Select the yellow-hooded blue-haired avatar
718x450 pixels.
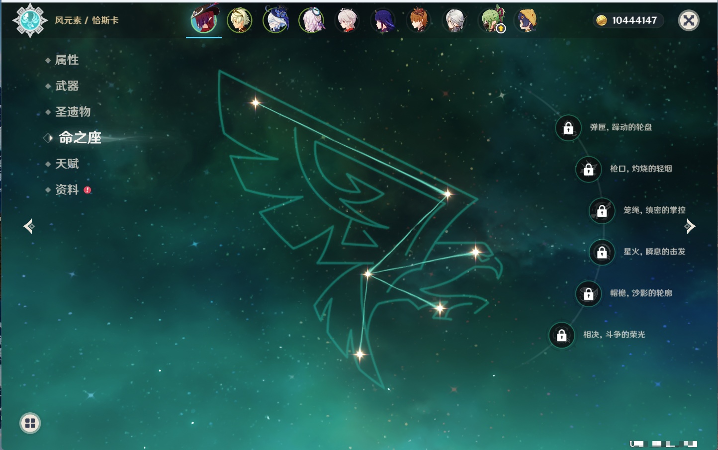coord(527,20)
